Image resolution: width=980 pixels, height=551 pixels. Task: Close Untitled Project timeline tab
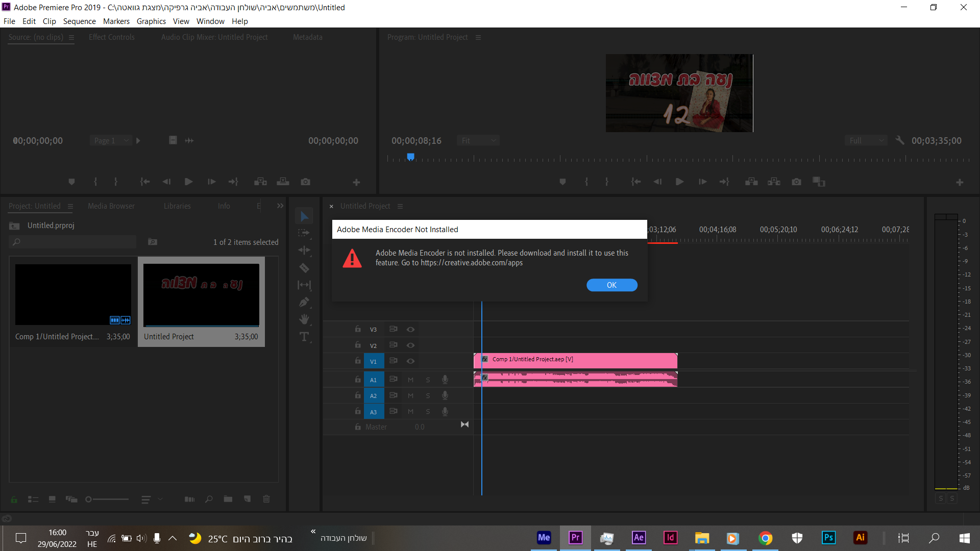pyautogui.click(x=331, y=206)
